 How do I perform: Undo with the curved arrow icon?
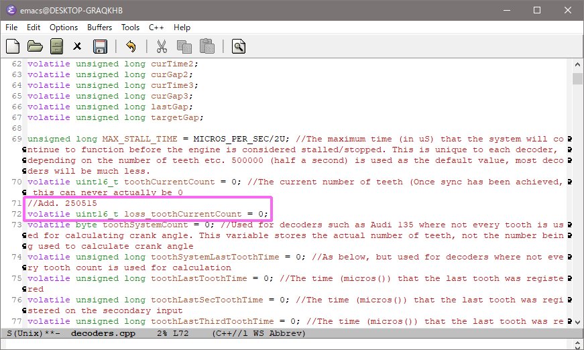131,46
